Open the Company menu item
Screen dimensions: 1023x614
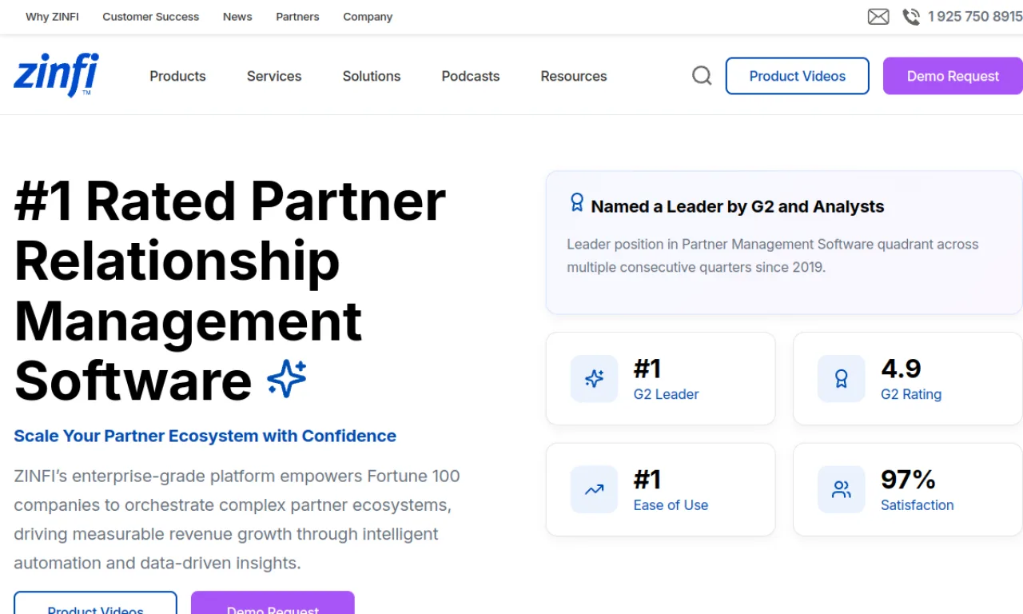click(x=368, y=17)
